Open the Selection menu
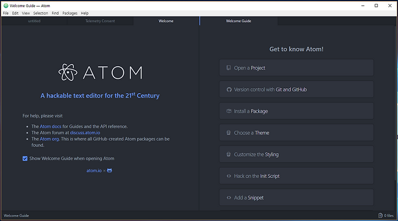398x221 pixels. [40, 13]
